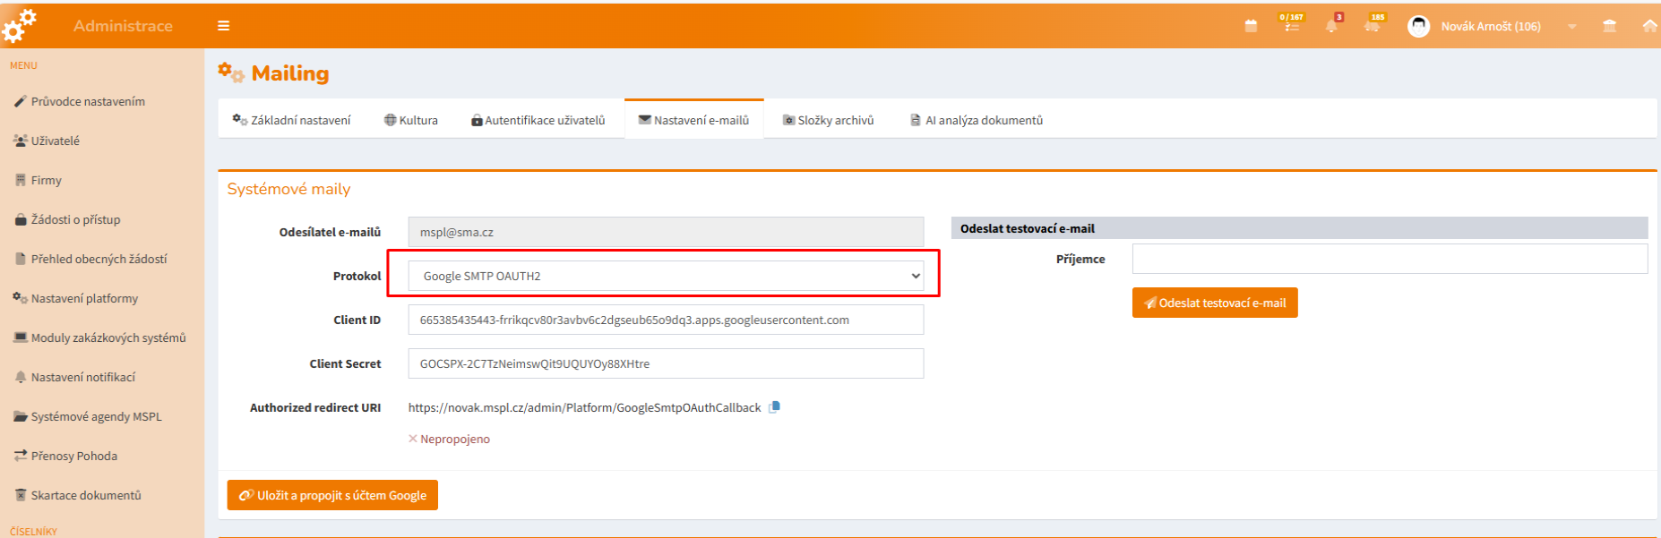Expand user menu arrow next to Novák Arnošt
The width and height of the screenshot is (1661, 538).
tap(1571, 27)
